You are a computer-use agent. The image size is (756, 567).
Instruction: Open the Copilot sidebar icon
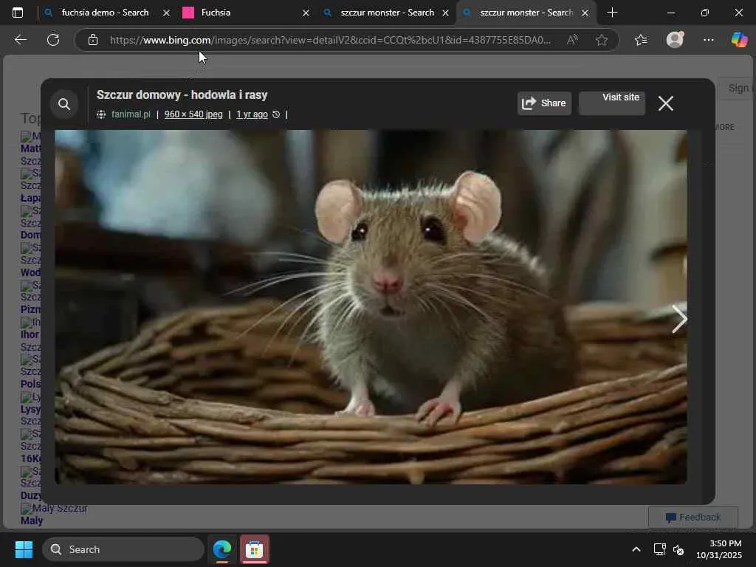pos(739,40)
